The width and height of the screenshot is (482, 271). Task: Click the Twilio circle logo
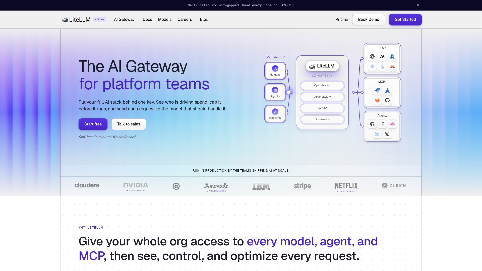[x=176, y=186]
